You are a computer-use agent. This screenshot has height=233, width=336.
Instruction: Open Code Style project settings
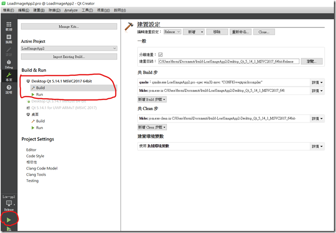35,156
